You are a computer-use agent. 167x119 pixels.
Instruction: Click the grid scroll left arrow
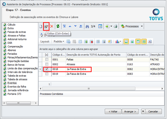tap(40, 89)
